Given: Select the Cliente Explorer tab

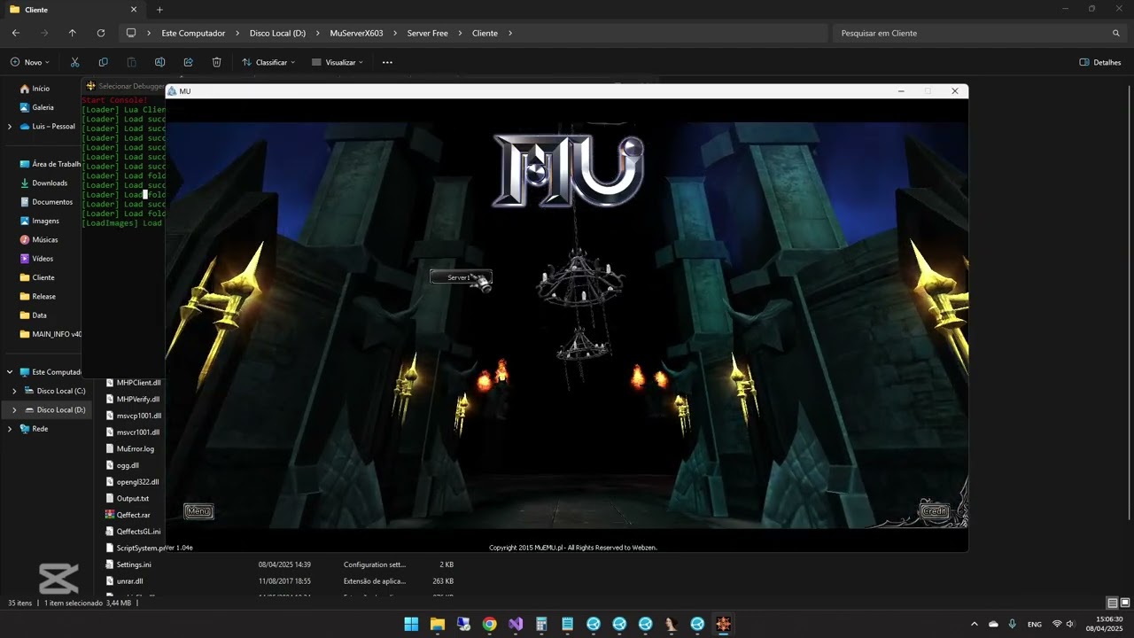Looking at the screenshot, I should click(x=73, y=10).
